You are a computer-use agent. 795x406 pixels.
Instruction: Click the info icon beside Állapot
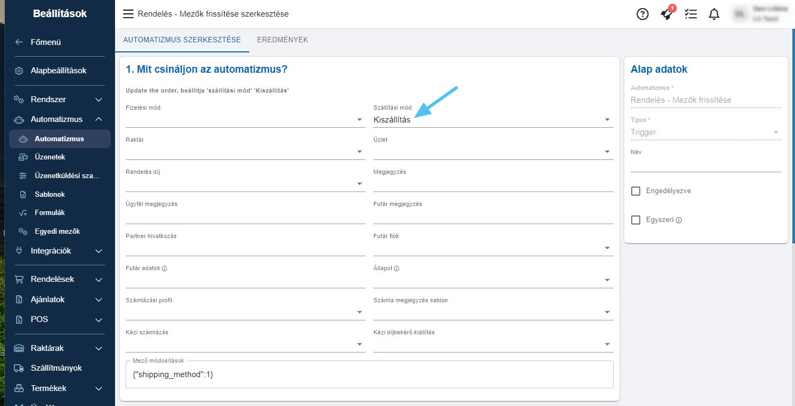pos(397,269)
